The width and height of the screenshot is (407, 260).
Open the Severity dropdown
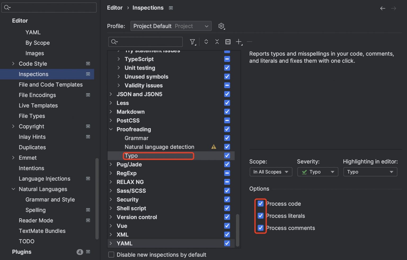pyautogui.click(x=318, y=172)
